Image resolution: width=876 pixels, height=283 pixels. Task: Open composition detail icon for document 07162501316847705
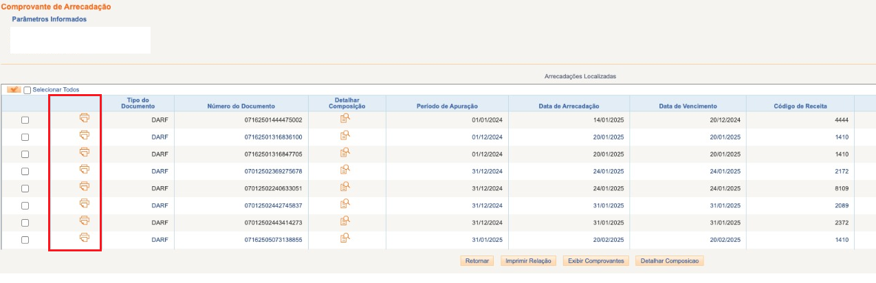[x=345, y=152]
